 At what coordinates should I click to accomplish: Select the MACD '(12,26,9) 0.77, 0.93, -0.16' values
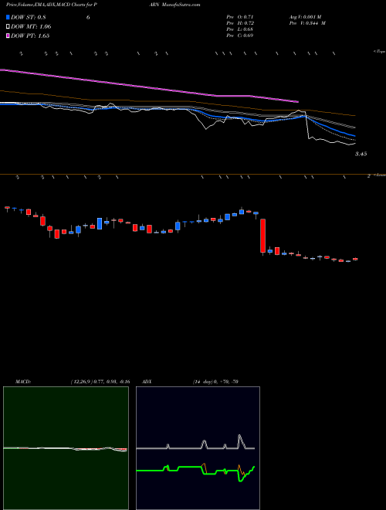coord(100,382)
